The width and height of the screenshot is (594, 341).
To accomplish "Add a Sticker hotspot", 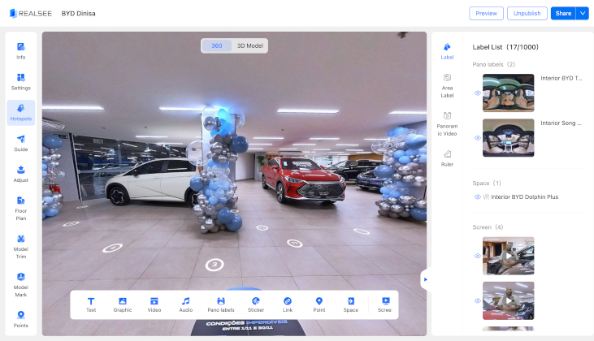I will [x=256, y=304].
